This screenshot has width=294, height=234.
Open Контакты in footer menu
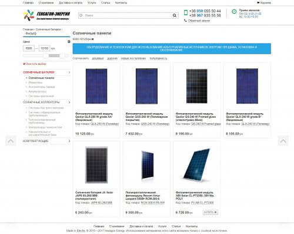192,226
